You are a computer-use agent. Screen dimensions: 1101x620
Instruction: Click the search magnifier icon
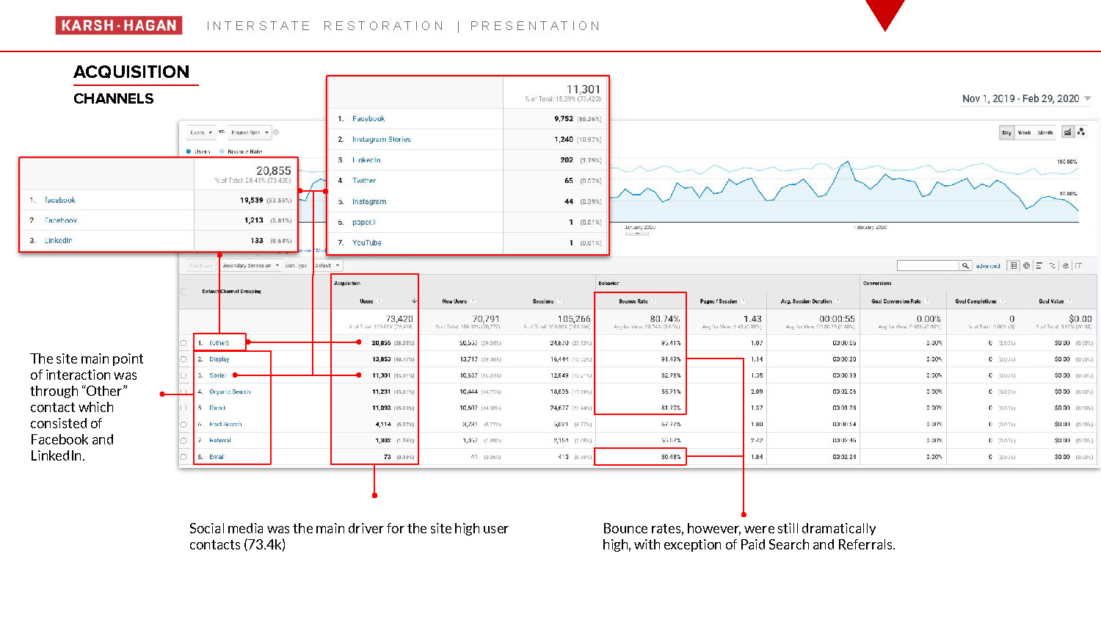(965, 266)
